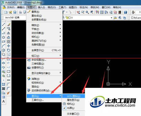Select the Circle tool

[3, 50]
